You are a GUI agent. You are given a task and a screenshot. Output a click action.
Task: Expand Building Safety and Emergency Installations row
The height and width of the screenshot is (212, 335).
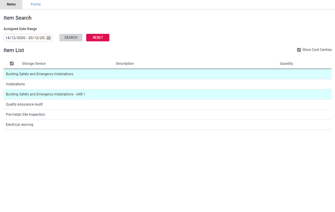40,74
